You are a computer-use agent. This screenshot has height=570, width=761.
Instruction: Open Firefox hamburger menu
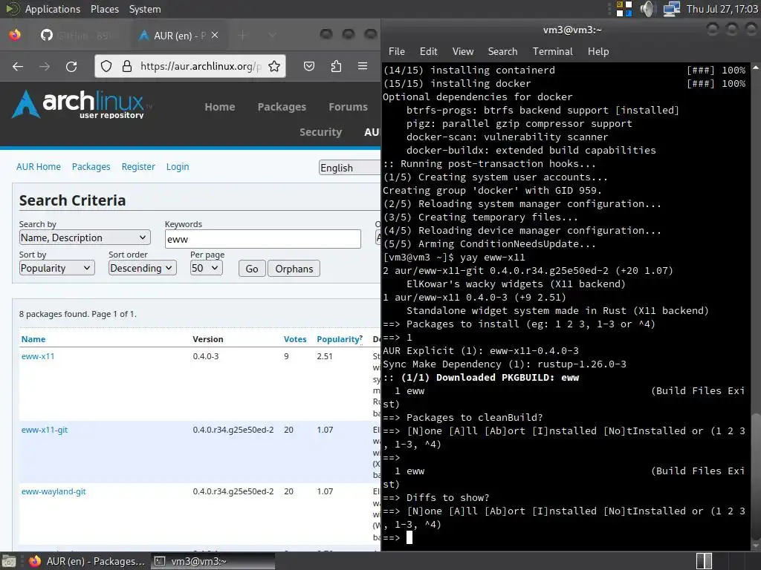(x=363, y=66)
